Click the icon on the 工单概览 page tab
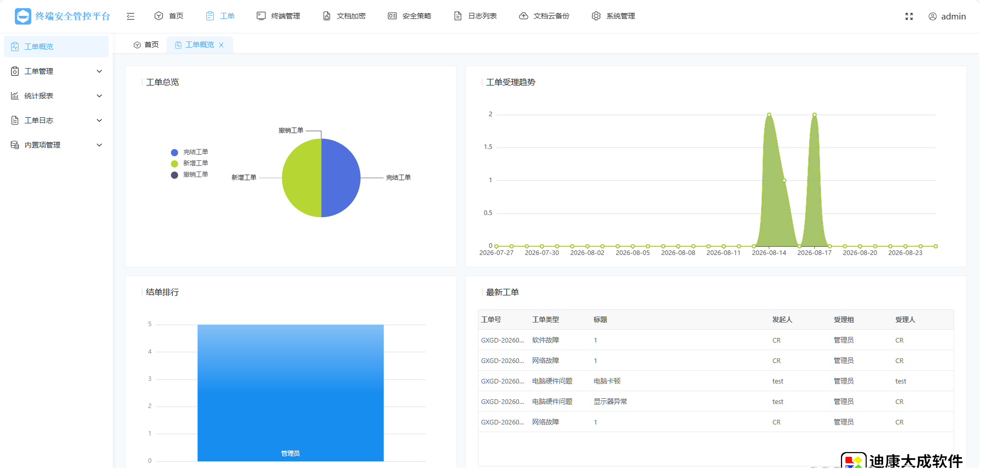The height and width of the screenshot is (469, 988). [178, 45]
